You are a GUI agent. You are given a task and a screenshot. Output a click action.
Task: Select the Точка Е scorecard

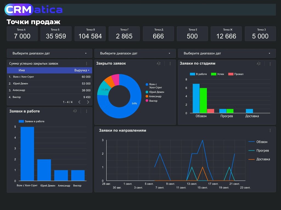192,34
